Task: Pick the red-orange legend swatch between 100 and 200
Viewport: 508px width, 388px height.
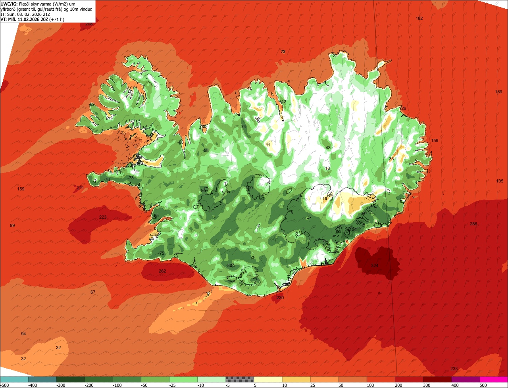Action: [x=381, y=379]
